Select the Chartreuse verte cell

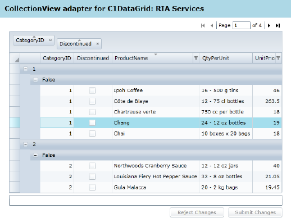156,112
